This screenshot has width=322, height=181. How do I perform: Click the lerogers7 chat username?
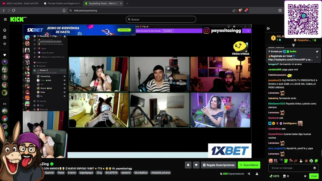(x=273, y=64)
